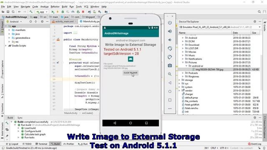
Task: Open Project panel settings gear
Action: point(42,22)
